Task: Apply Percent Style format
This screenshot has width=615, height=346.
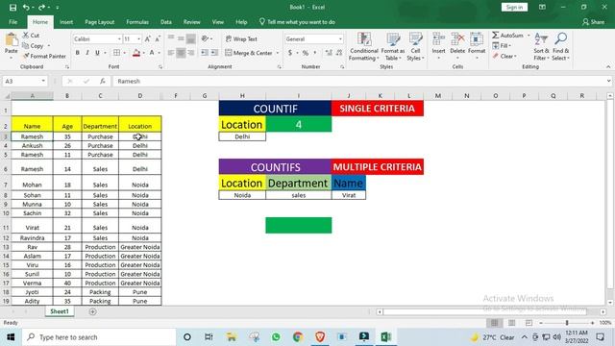Action: pos(306,53)
